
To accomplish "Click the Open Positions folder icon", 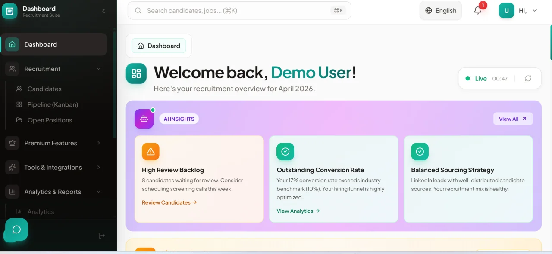I will (19, 120).
